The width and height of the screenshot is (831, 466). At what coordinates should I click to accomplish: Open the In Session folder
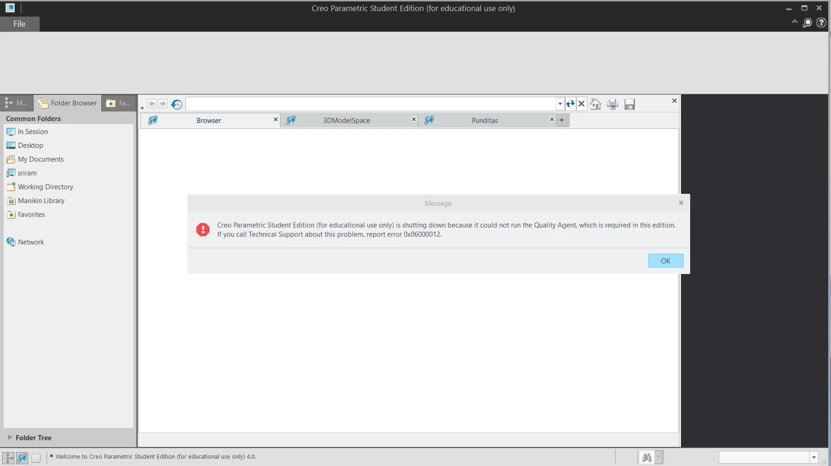tap(27, 132)
